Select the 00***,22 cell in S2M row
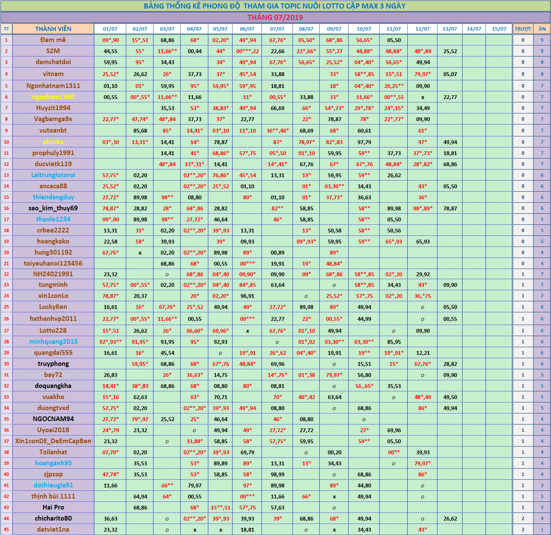551x535 pixels. pyautogui.click(x=247, y=51)
